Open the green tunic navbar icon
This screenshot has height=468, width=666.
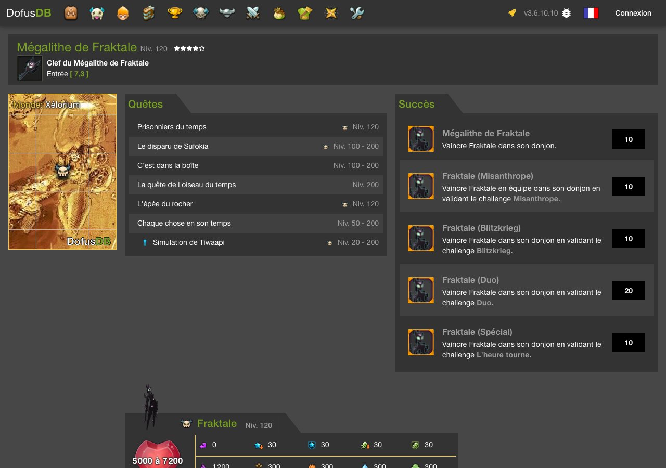(305, 13)
